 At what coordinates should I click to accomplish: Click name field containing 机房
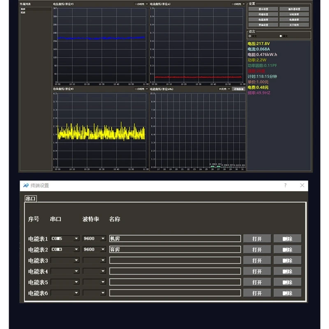pyautogui.click(x=175, y=239)
